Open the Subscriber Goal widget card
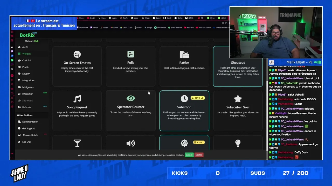Screen dimensions: 332x186 [x=238, y=111]
